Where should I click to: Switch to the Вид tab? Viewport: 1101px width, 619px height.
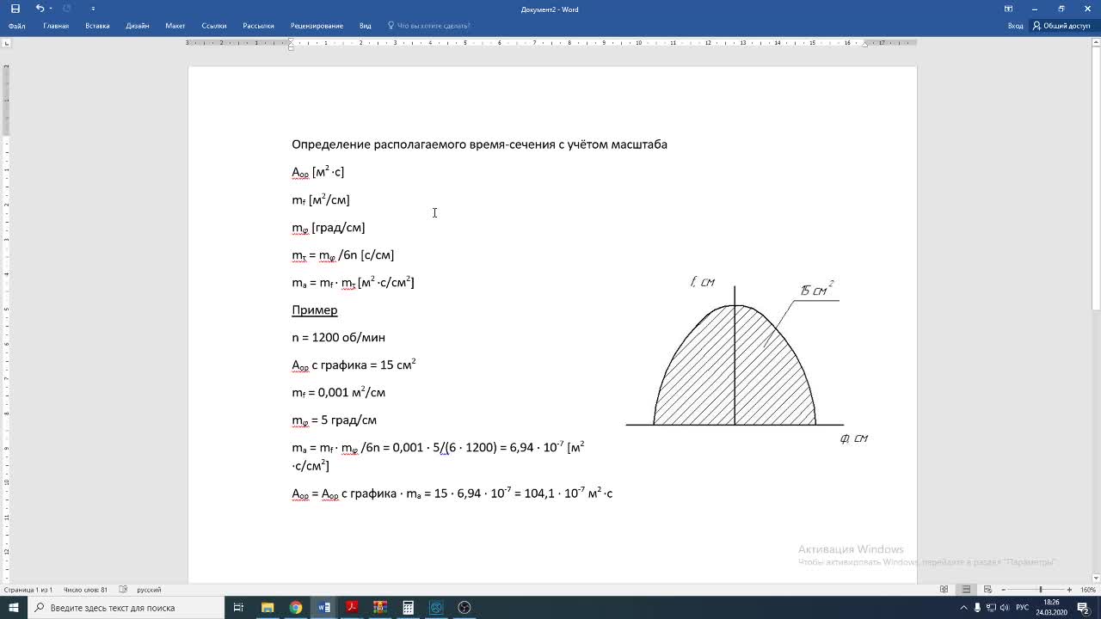point(366,26)
